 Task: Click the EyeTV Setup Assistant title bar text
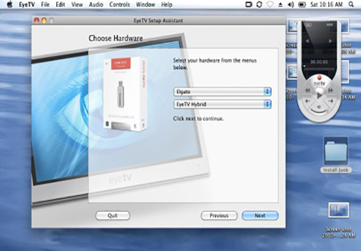[x=158, y=20]
